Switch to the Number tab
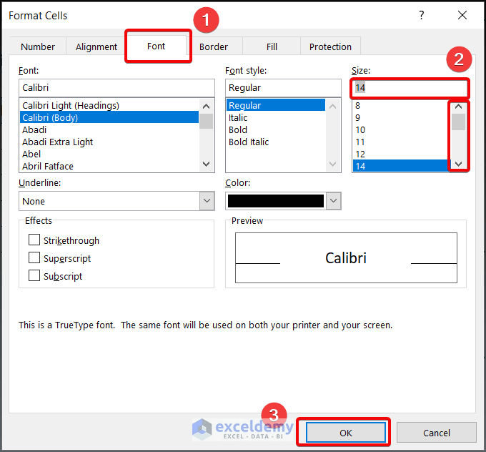Viewport: 486px width, 452px height. 38,46
